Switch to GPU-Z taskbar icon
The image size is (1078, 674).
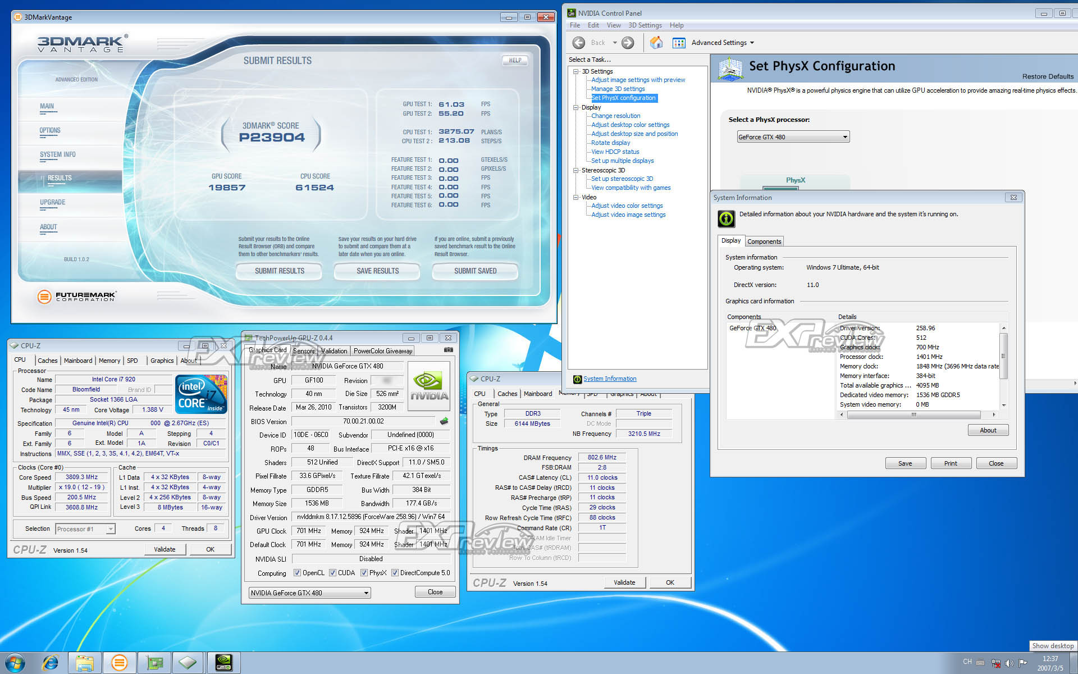coord(154,663)
